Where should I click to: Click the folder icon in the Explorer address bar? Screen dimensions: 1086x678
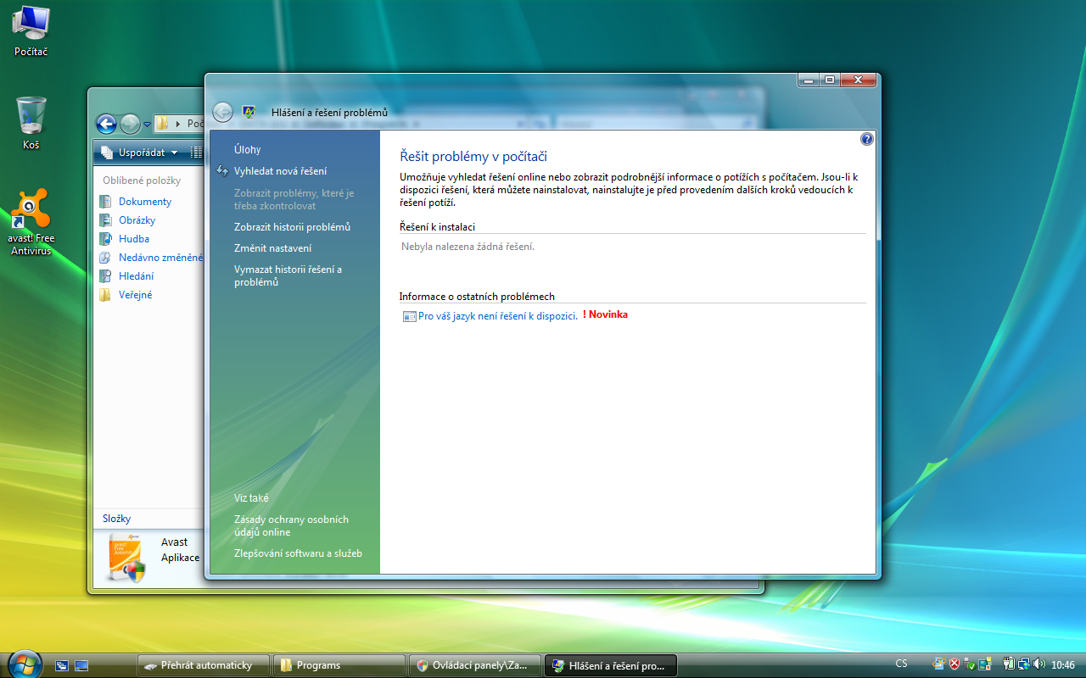(x=162, y=124)
